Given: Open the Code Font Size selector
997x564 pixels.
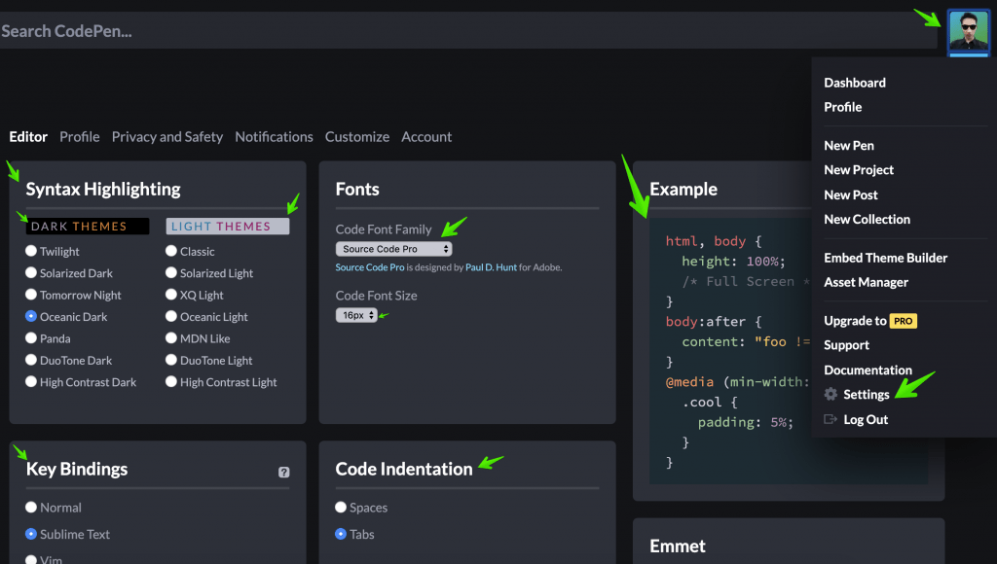Looking at the screenshot, I should [x=357, y=315].
